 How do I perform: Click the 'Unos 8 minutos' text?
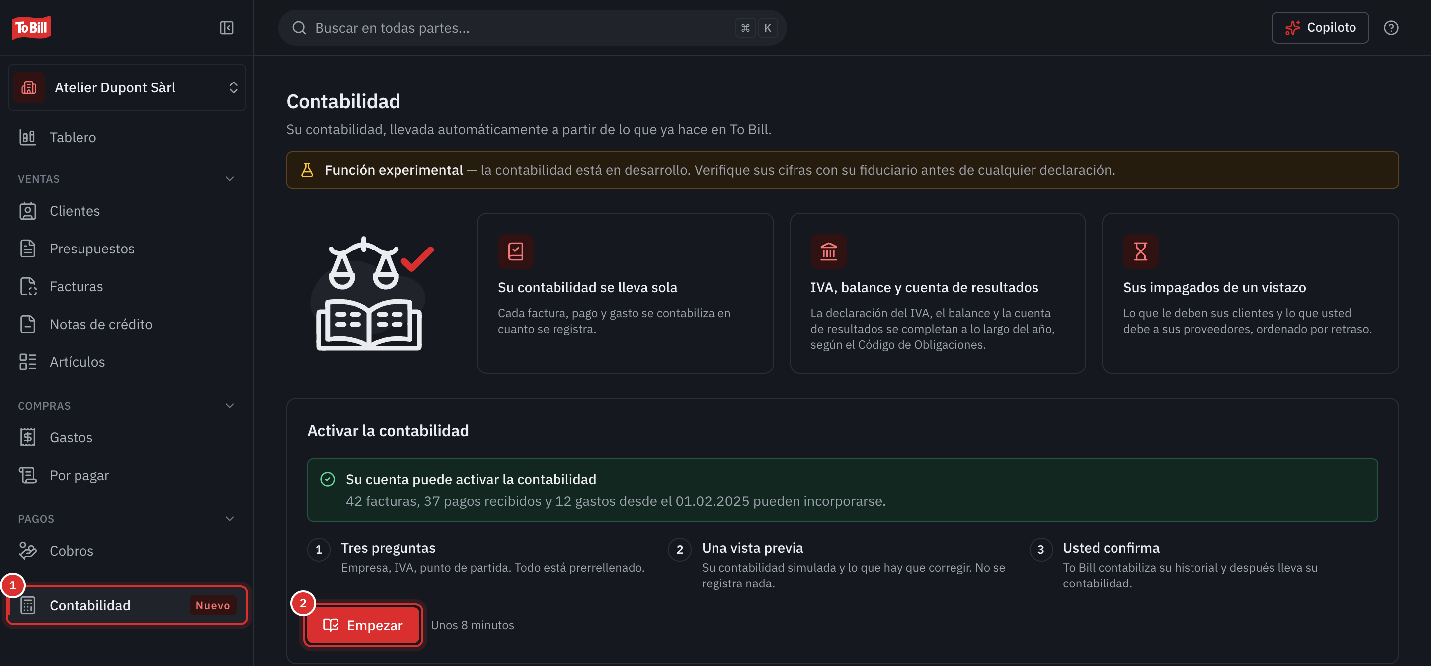472,625
